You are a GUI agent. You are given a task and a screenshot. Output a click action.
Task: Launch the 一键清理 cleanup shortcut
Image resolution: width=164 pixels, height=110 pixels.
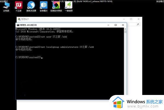coord(69,6)
